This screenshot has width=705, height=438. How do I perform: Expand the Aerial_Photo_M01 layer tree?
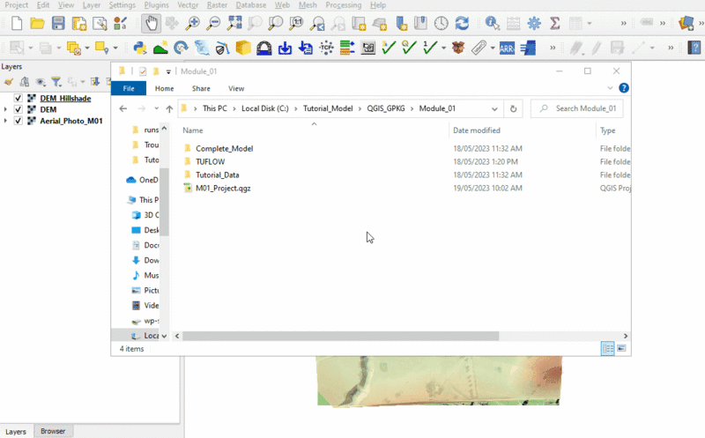click(x=6, y=121)
